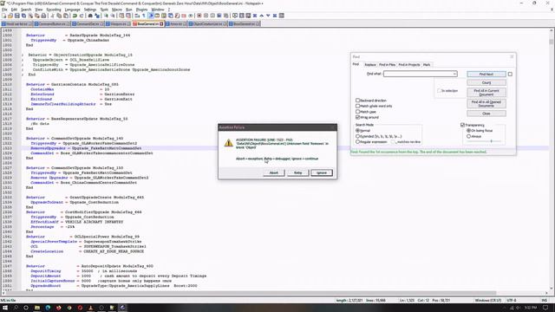The width and height of the screenshot is (555, 312).
Task: Toggle the Show All Characters toolbar icon
Action: click(x=144, y=16)
